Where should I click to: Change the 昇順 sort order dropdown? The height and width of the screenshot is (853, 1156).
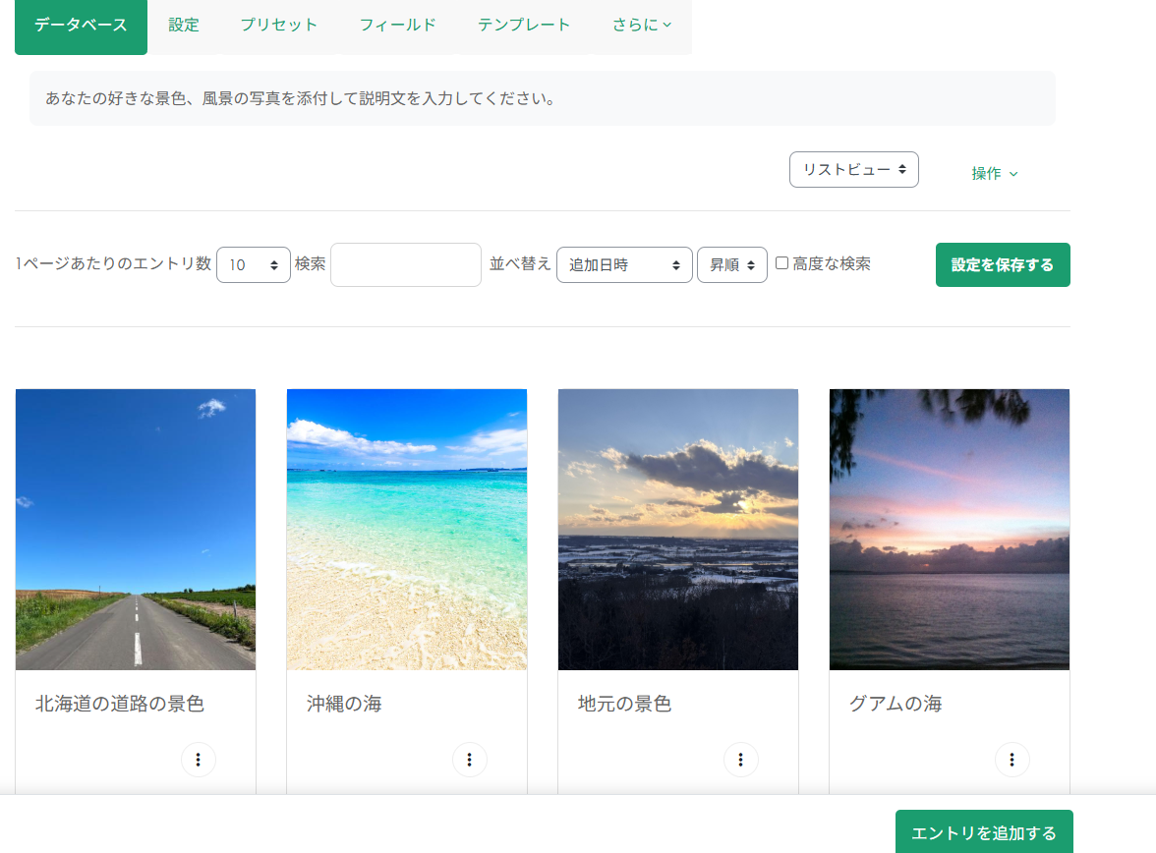(731, 265)
